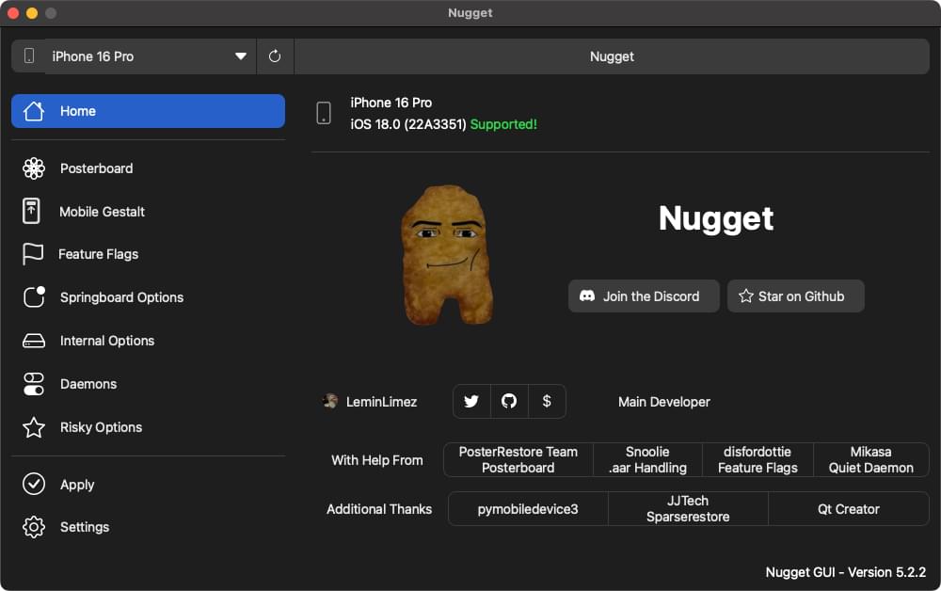This screenshot has height=591, width=941.
Task: Click the refresh devices icon
Action: tap(275, 56)
